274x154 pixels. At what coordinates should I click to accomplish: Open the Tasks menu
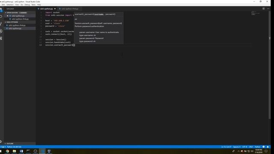click(x=33, y=5)
